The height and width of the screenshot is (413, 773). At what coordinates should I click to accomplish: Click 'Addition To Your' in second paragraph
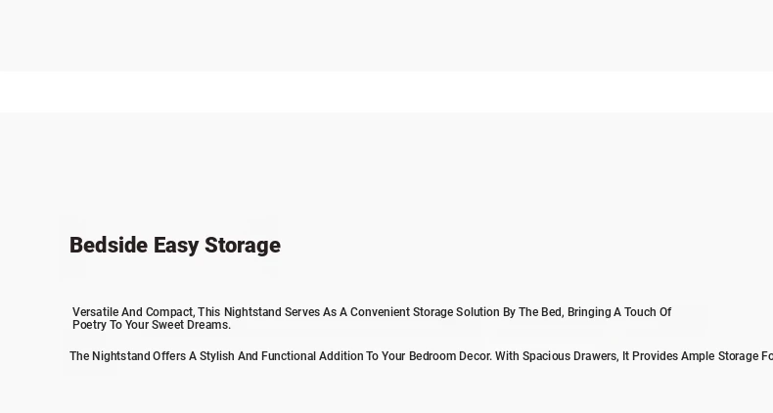pos(362,356)
